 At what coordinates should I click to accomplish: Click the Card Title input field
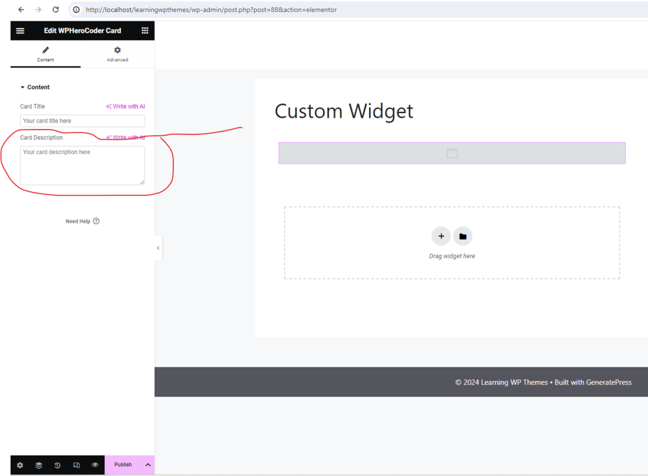tap(82, 120)
